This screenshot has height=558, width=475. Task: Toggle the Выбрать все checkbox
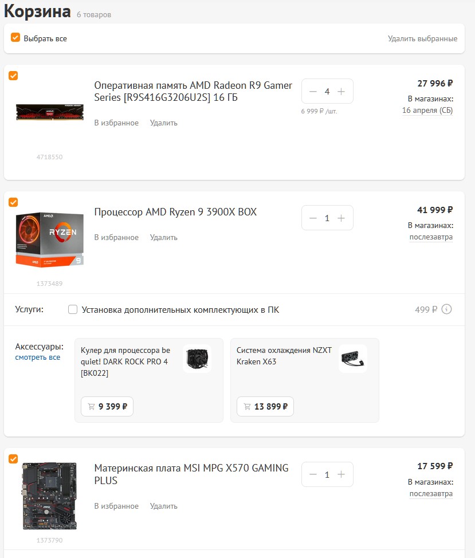click(x=15, y=37)
